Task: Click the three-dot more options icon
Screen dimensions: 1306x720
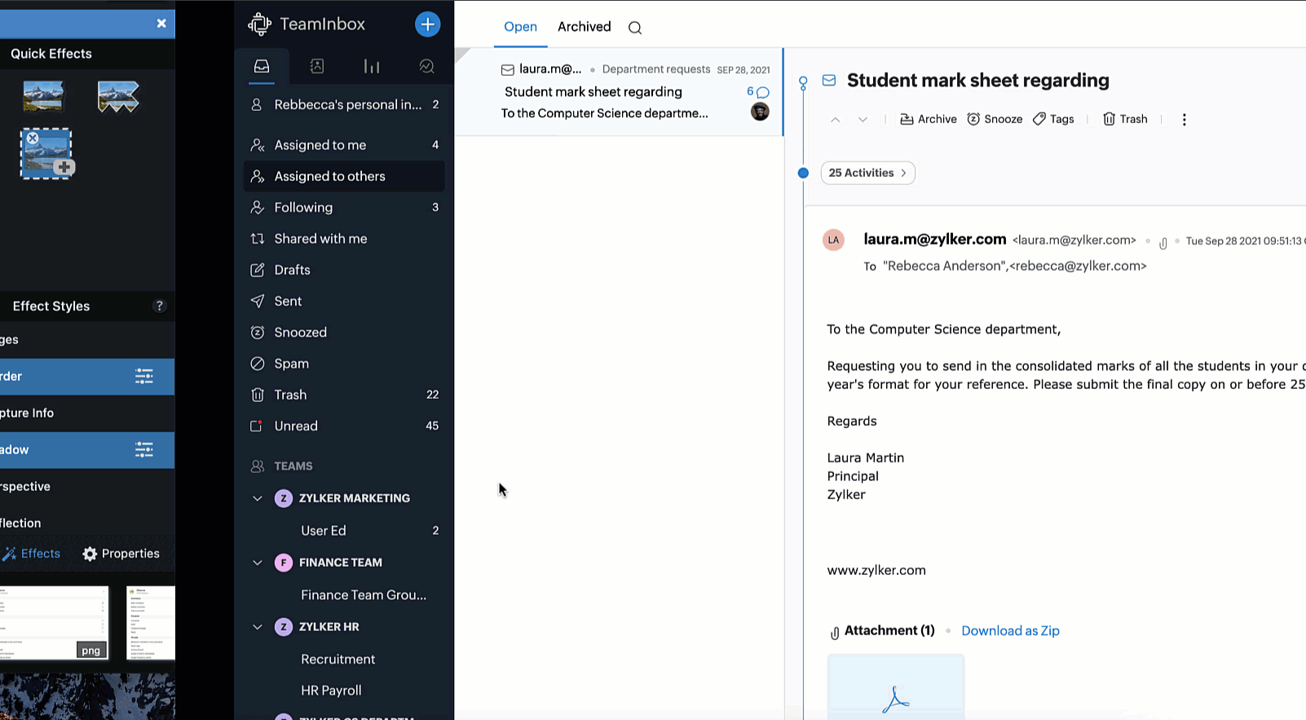Action: [x=1184, y=119]
